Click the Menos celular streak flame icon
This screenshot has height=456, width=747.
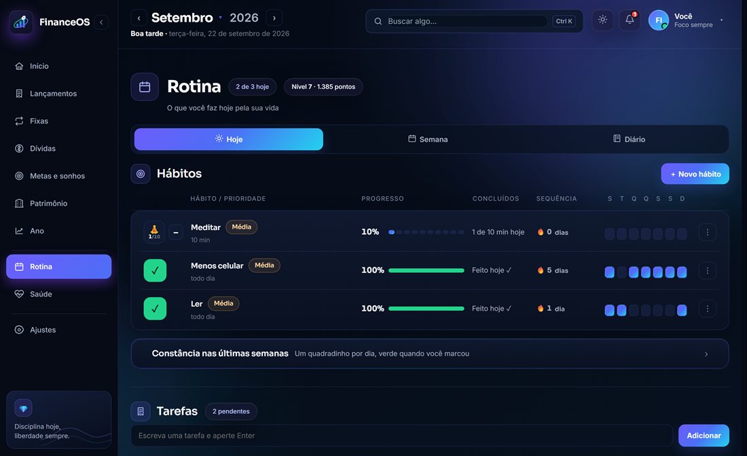coord(541,270)
